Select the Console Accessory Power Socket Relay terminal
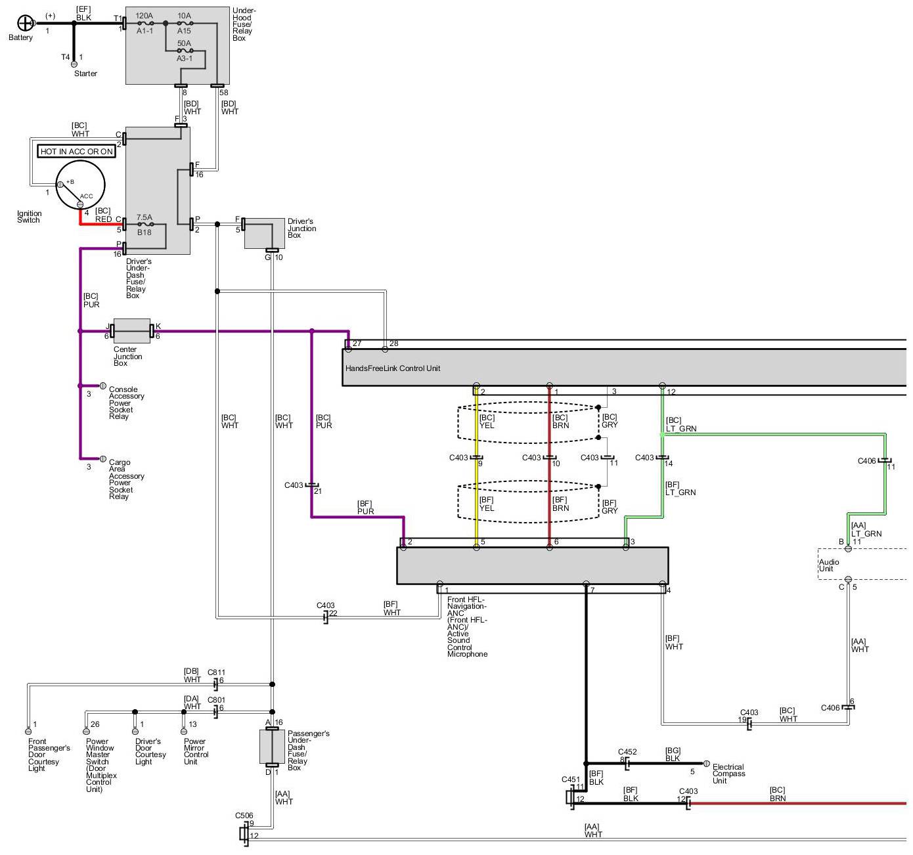913x855 pixels. [102, 386]
